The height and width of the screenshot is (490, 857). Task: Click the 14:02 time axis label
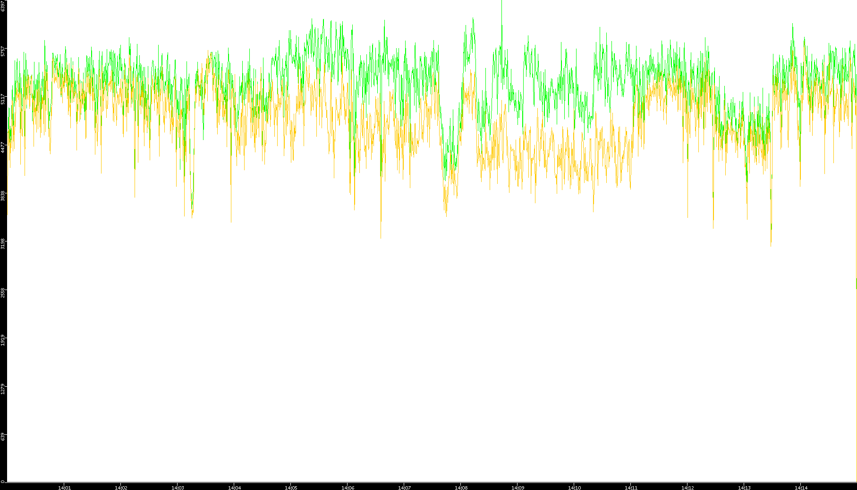(121, 487)
